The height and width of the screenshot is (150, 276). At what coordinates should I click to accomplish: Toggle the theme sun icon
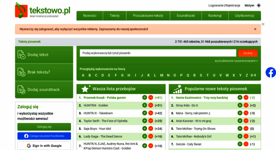(x=259, y=5)
